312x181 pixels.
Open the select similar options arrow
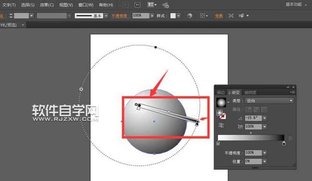[x=247, y=16]
